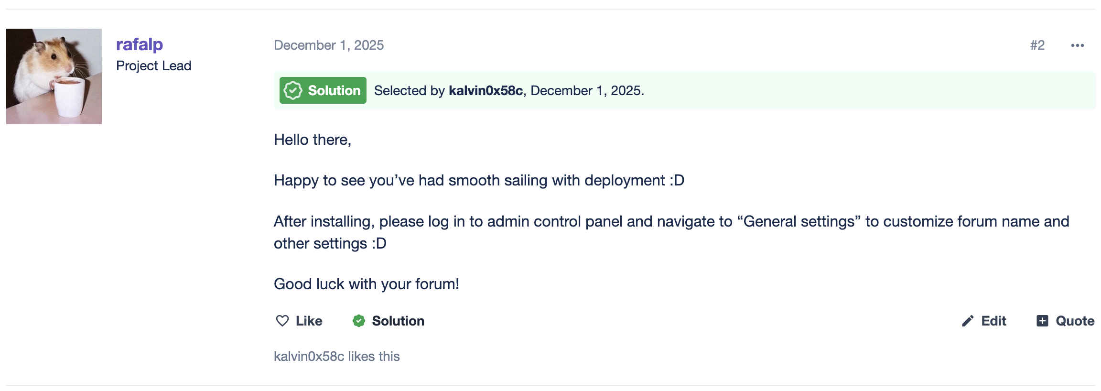Viewport: 1101px width, 391px height.
Task: Click the green checkmark icon beside bottom Solution
Action: click(x=359, y=321)
